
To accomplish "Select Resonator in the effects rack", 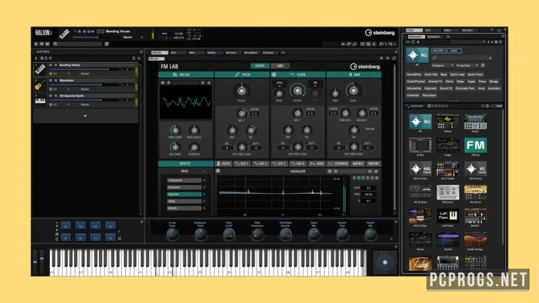I will [184, 187].
